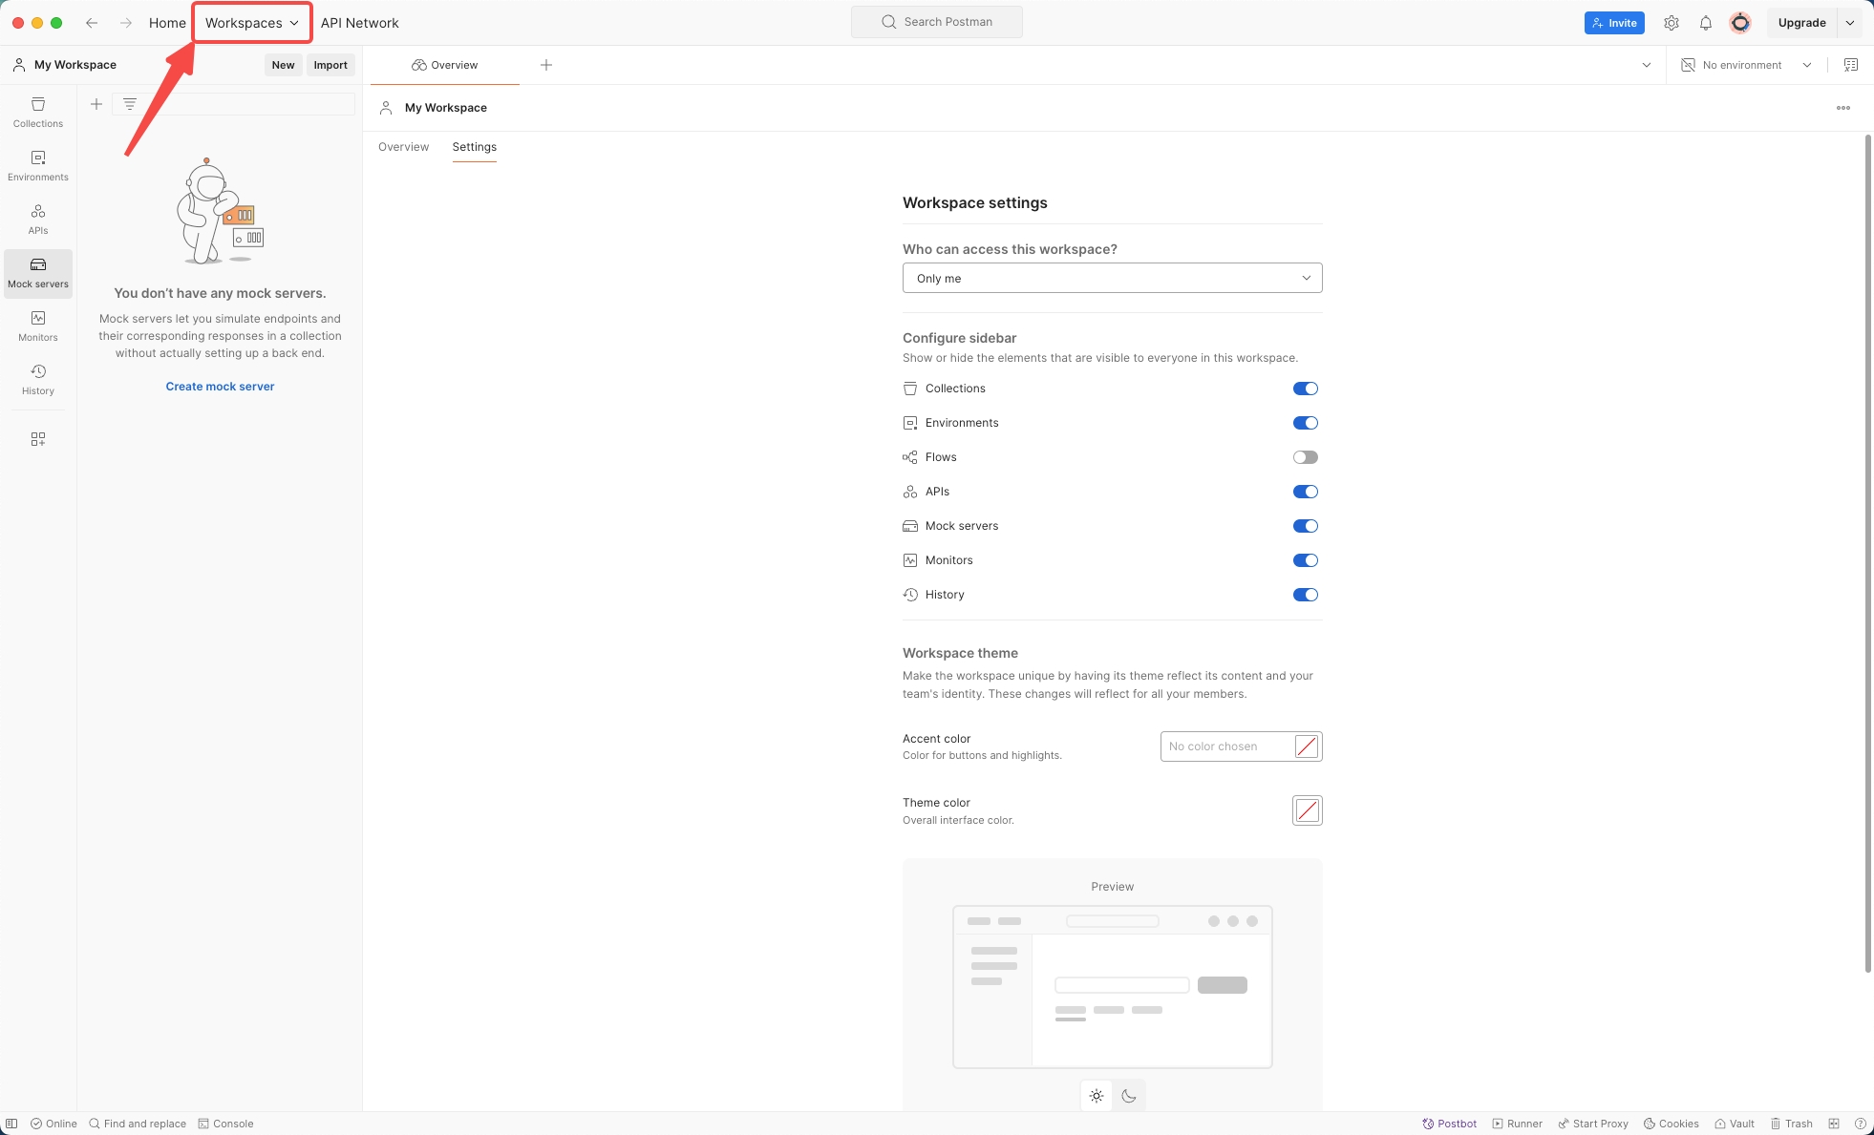Click the Online status indicator
Screen dimensions: 1874x1135
pos(53,1124)
